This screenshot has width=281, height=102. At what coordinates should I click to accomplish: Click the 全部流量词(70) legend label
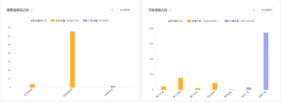[39, 21]
